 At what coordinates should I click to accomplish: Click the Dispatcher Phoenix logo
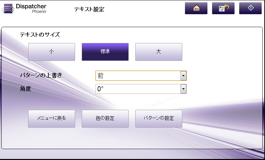(24, 9)
